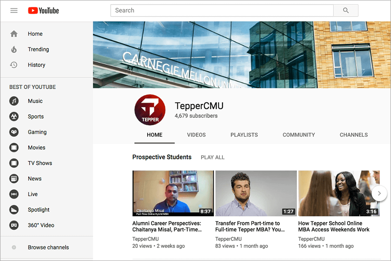Click the News icon
Image resolution: width=391 pixels, height=261 pixels.
14,179
